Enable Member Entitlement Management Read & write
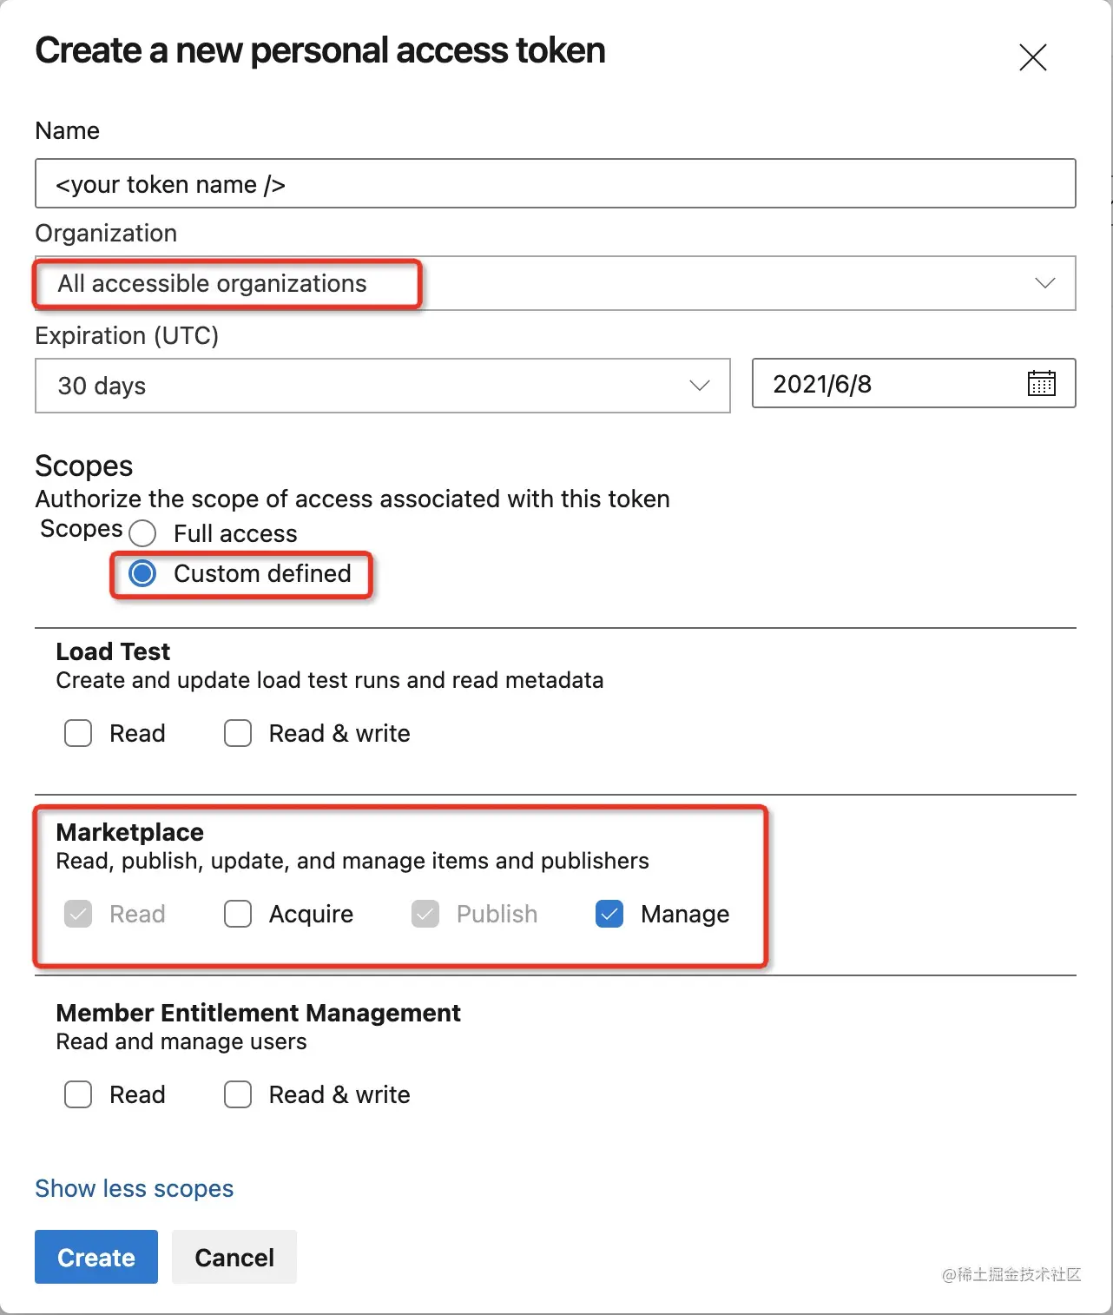The height and width of the screenshot is (1315, 1113). pos(238,1094)
